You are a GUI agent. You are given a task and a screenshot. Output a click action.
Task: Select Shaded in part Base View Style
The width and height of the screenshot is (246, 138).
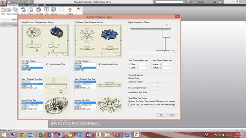coord(85,86)
